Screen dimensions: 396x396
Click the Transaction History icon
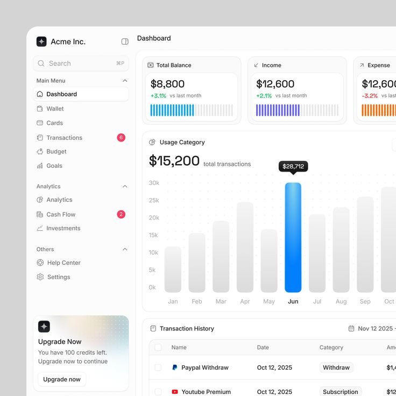tap(153, 328)
